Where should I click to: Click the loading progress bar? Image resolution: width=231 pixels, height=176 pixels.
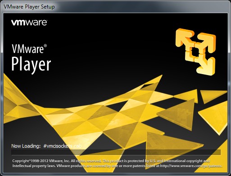(x=116, y=152)
